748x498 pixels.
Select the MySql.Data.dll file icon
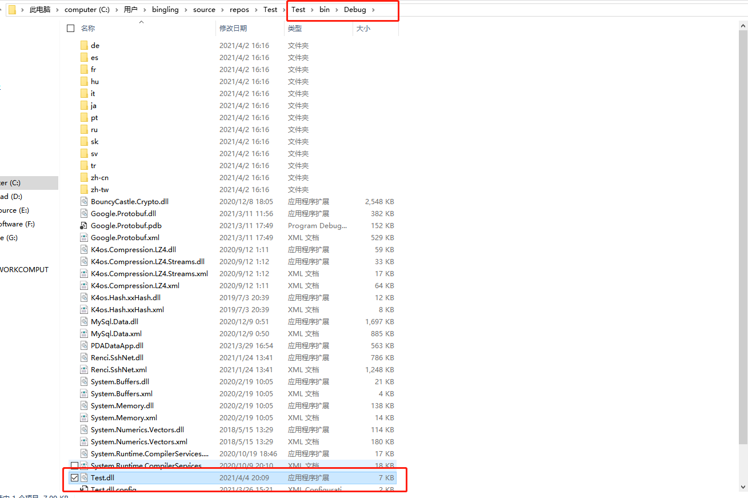(x=83, y=321)
